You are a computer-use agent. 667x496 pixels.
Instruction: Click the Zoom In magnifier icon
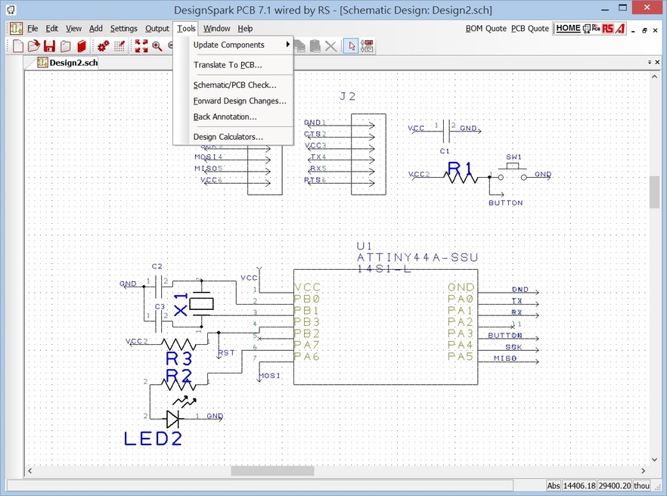pos(157,45)
